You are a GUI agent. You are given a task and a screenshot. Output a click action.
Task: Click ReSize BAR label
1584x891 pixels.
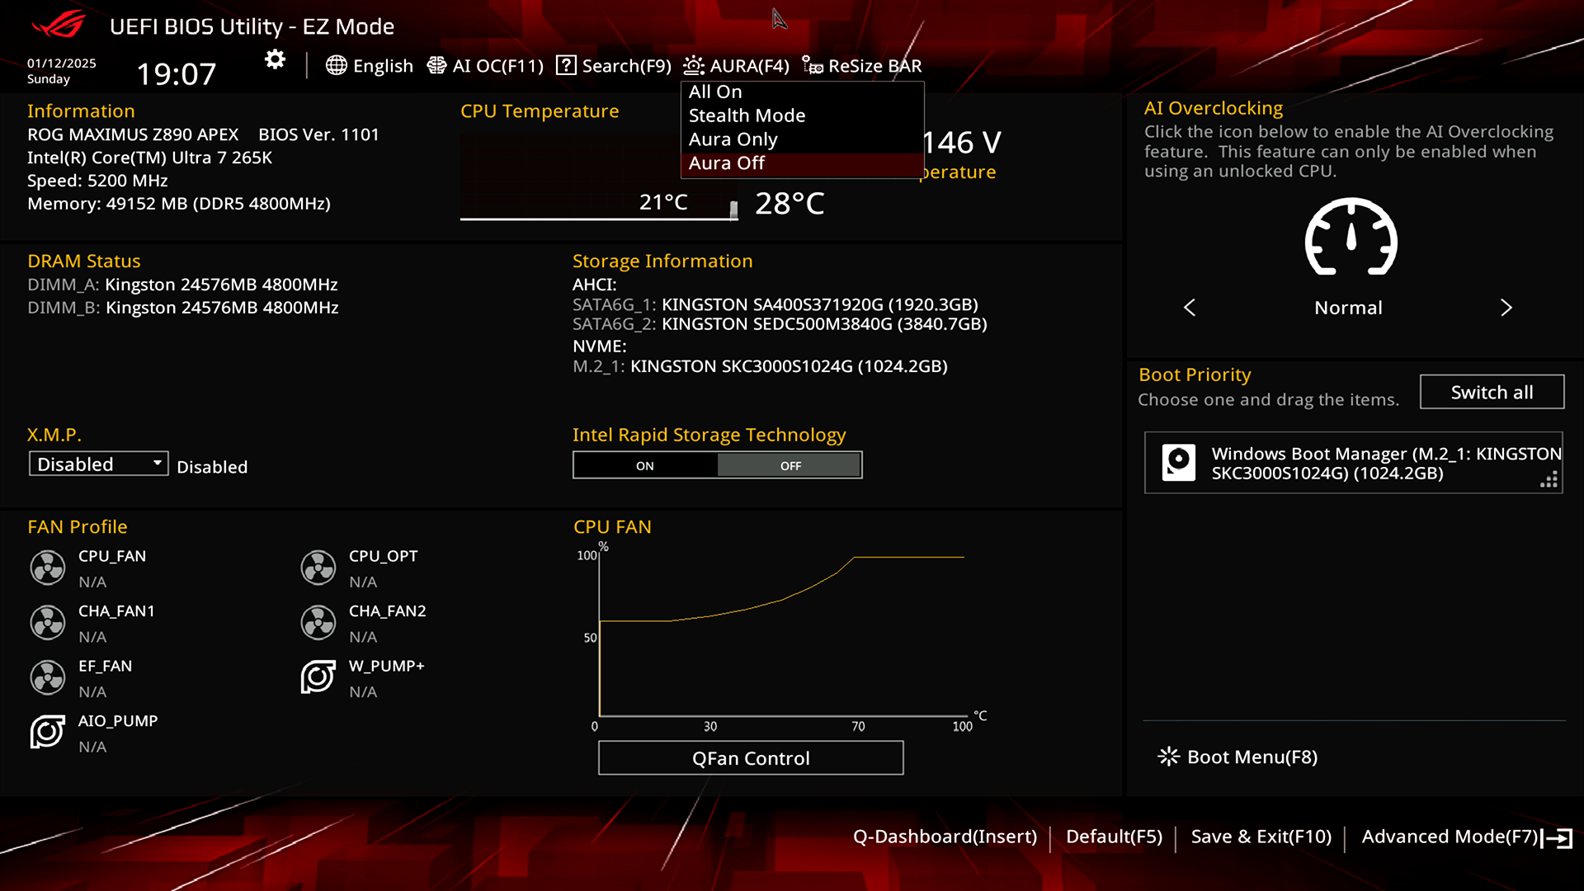point(875,66)
